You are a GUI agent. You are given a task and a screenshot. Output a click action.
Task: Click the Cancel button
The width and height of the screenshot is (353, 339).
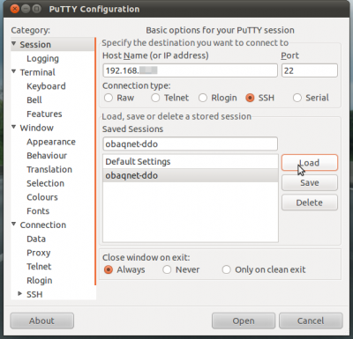click(x=311, y=321)
